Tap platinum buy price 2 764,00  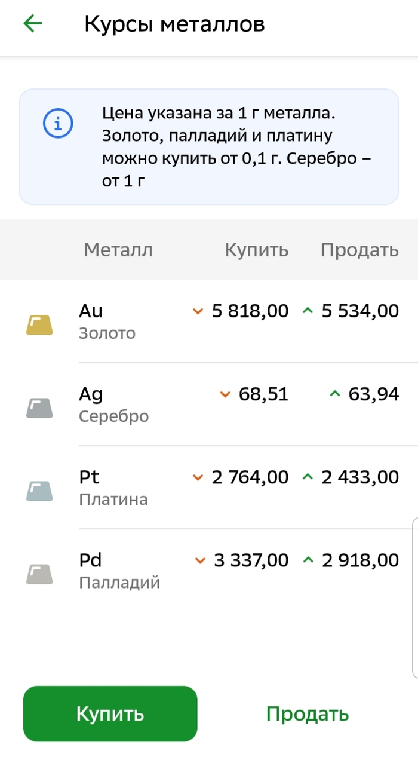pos(250,477)
